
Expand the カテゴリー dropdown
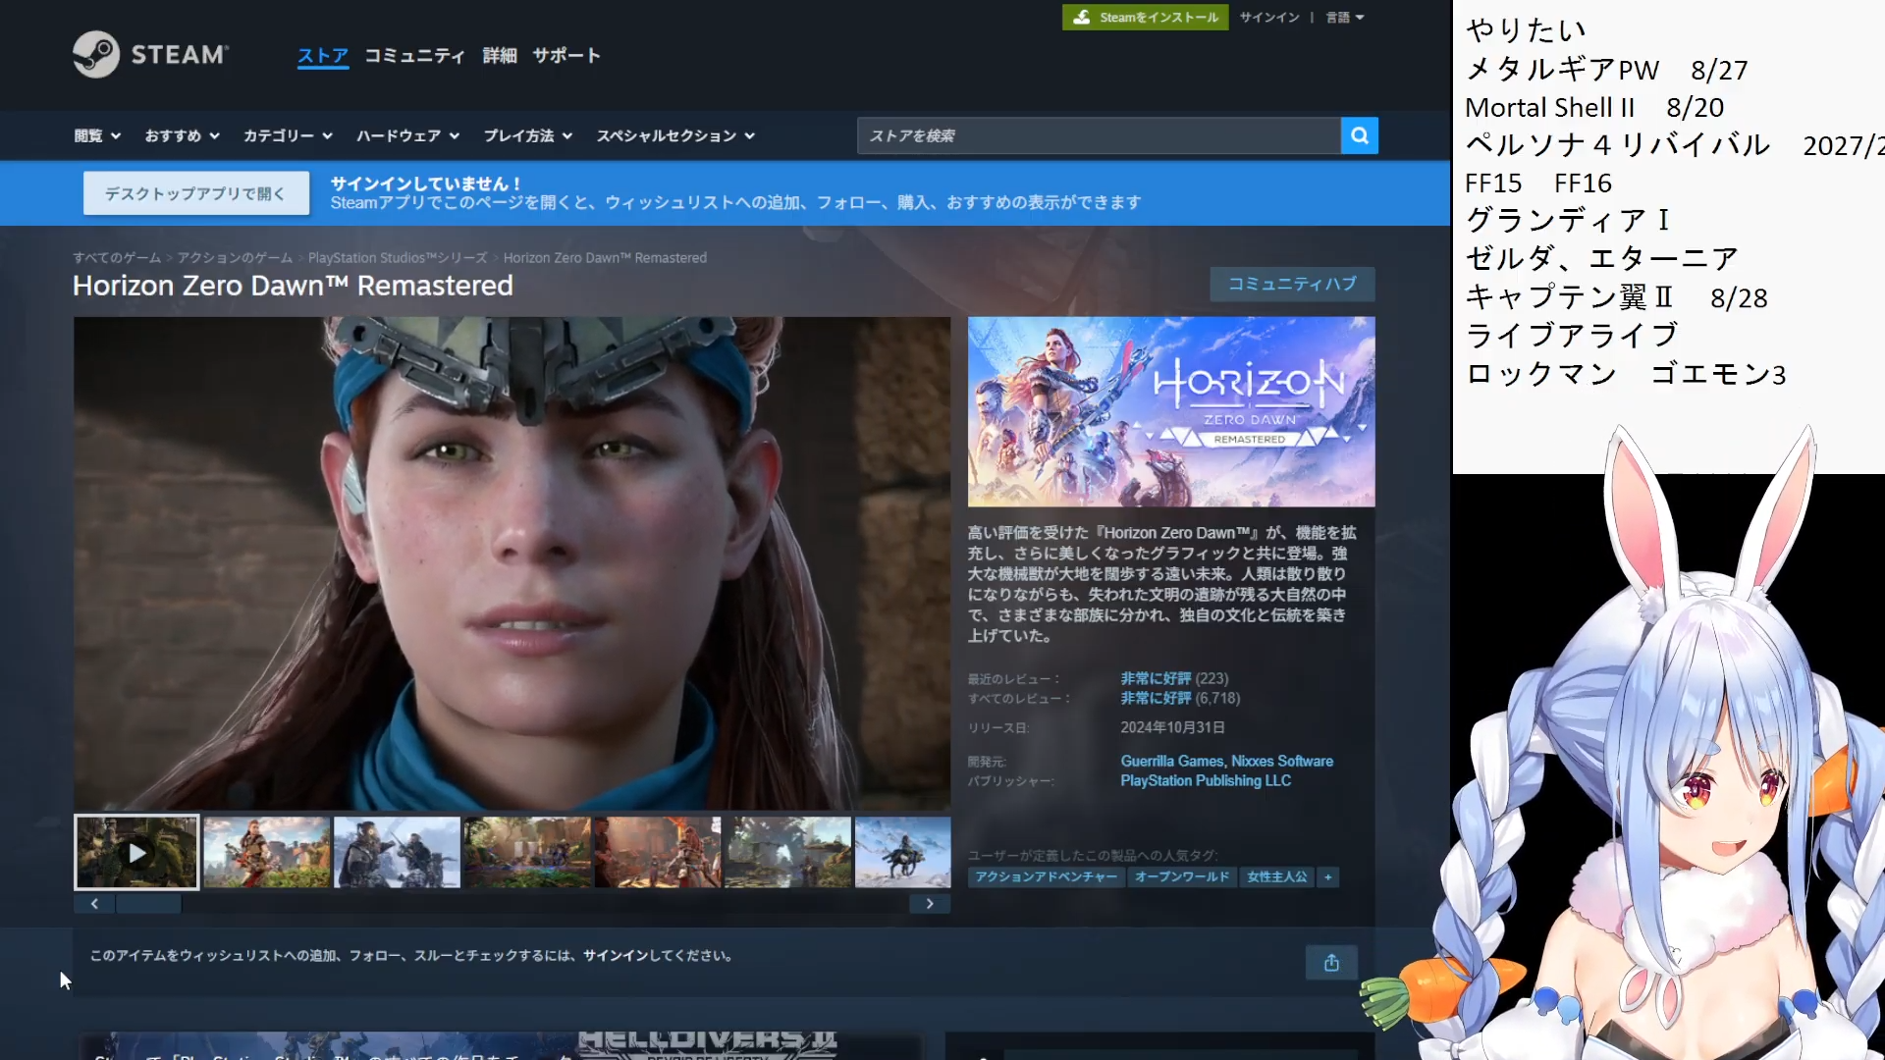click(x=288, y=135)
